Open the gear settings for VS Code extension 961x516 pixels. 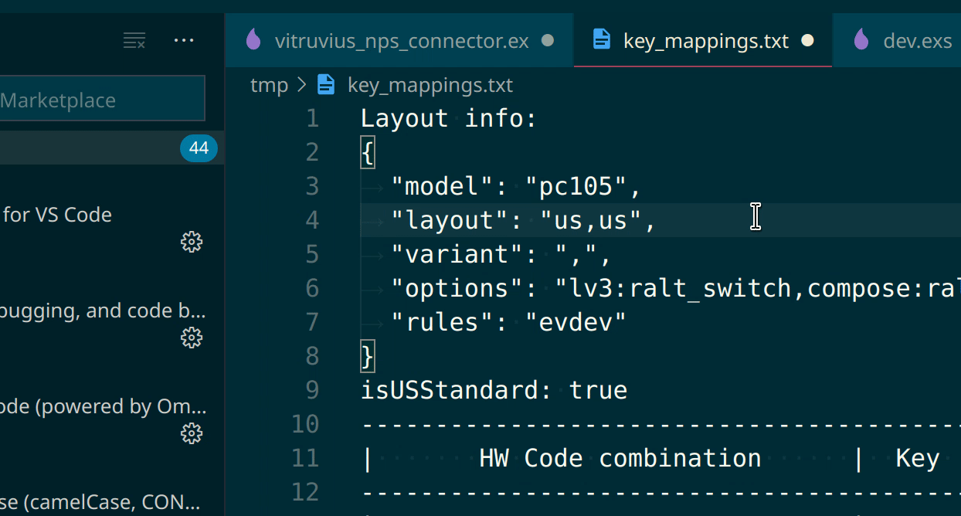tap(191, 242)
